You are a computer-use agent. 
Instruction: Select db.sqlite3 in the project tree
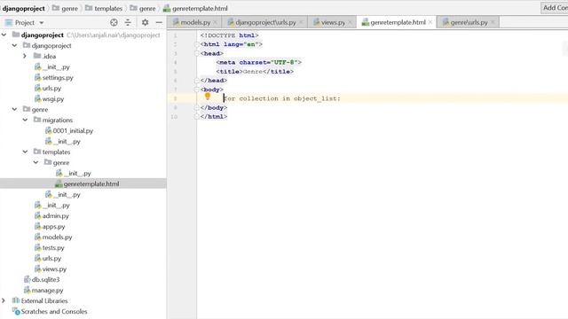(x=45, y=280)
